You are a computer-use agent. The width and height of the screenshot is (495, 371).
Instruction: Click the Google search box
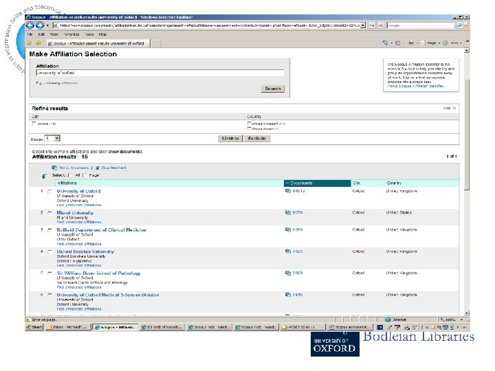[x=421, y=25]
